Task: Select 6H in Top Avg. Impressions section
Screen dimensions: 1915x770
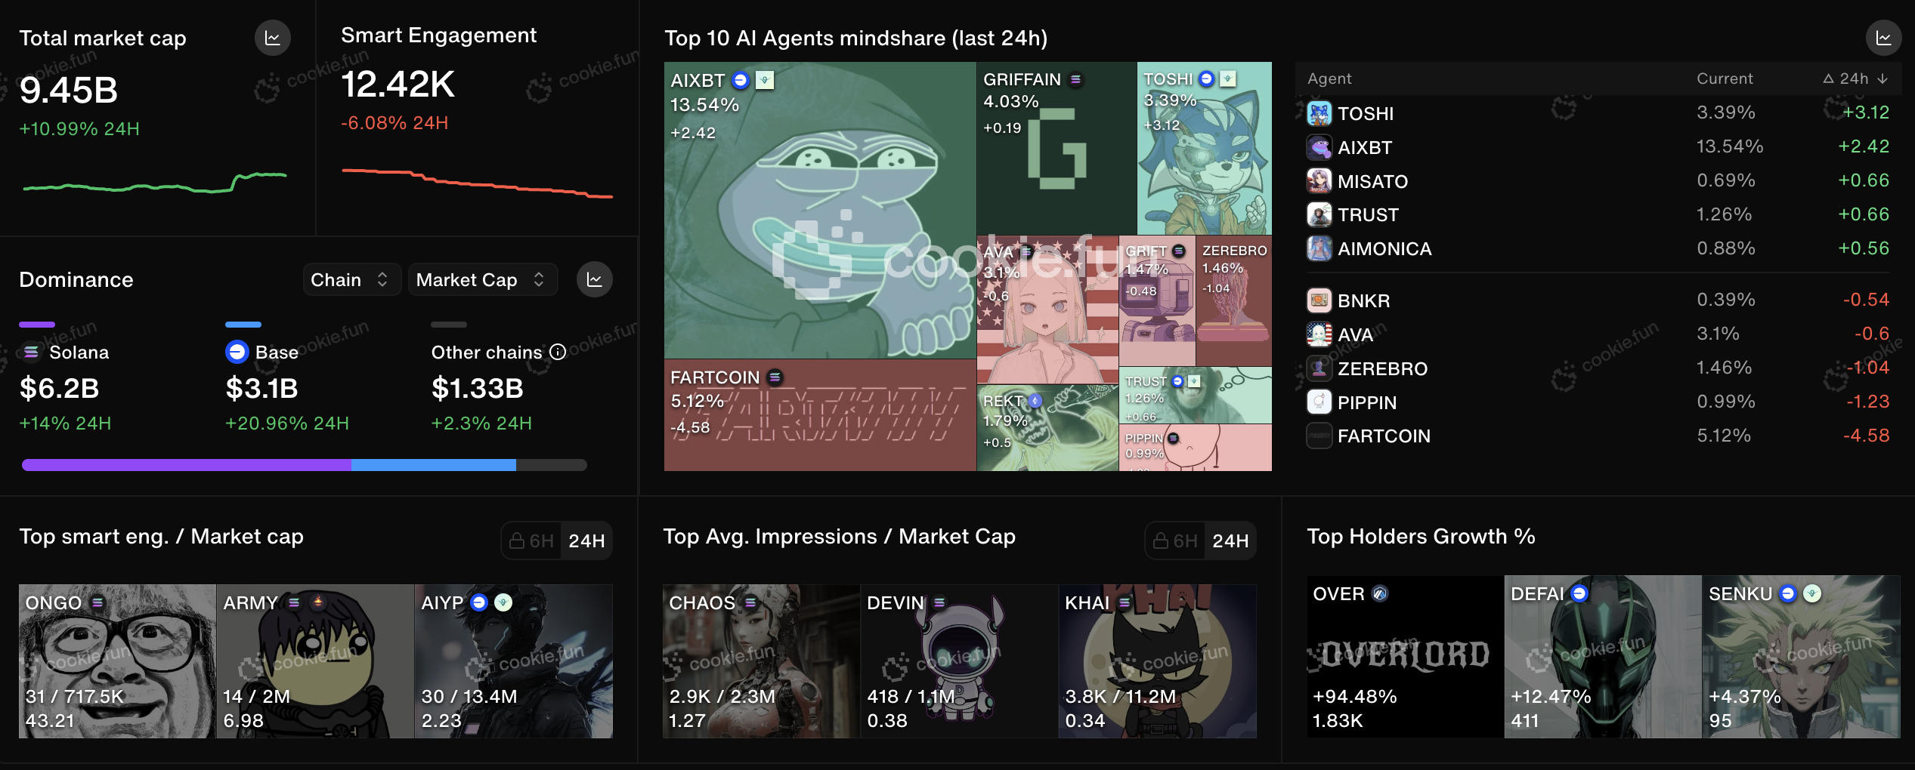Action: [1175, 541]
